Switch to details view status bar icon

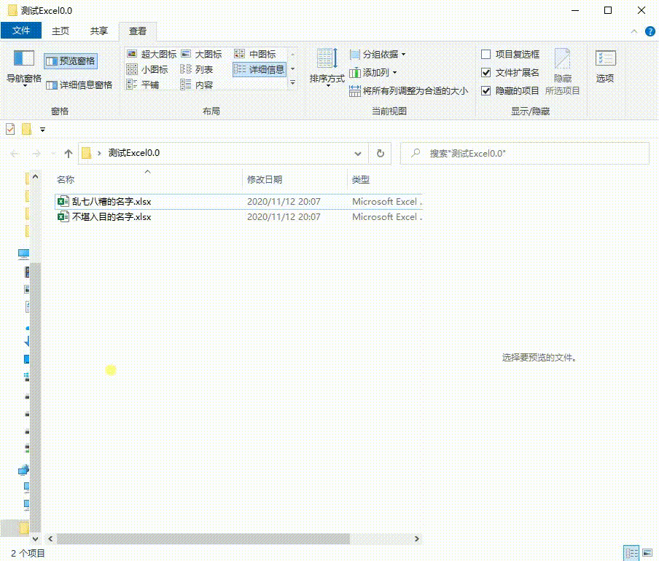[631, 553]
